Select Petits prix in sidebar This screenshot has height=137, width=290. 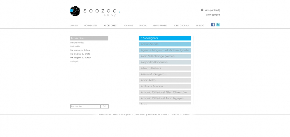pyautogui.click(x=75, y=62)
